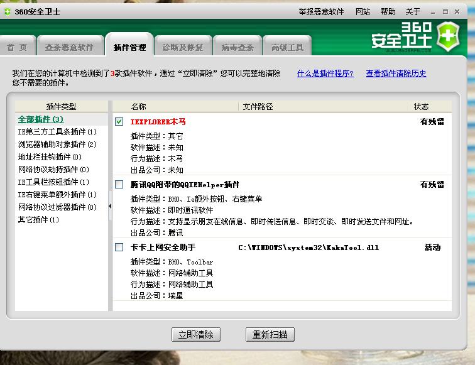
Task: Select 网络协议劫持插件 (0) category
Action: (53, 170)
